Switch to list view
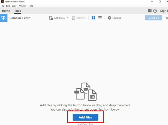168x125 pixels. click(100, 18)
